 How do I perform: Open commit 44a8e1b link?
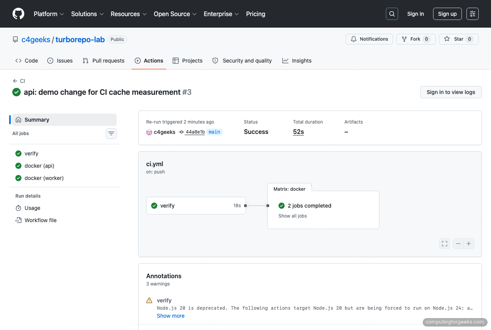tap(195, 132)
